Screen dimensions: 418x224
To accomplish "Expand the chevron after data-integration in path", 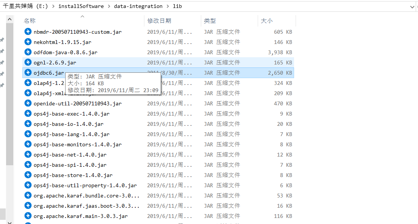I will pyautogui.click(x=168, y=6).
